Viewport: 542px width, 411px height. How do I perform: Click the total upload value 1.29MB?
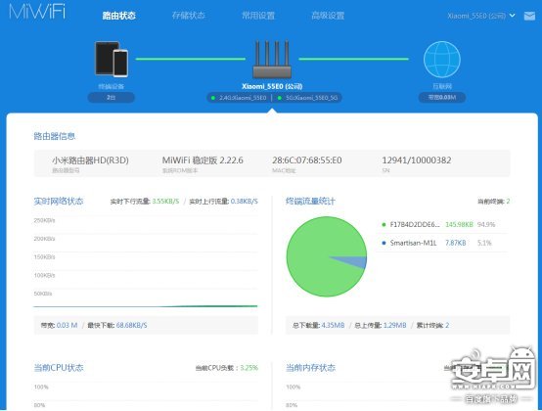coord(394,325)
